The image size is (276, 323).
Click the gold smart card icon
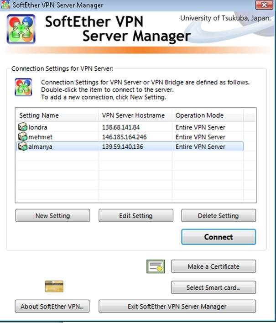pyautogui.click(x=54, y=286)
